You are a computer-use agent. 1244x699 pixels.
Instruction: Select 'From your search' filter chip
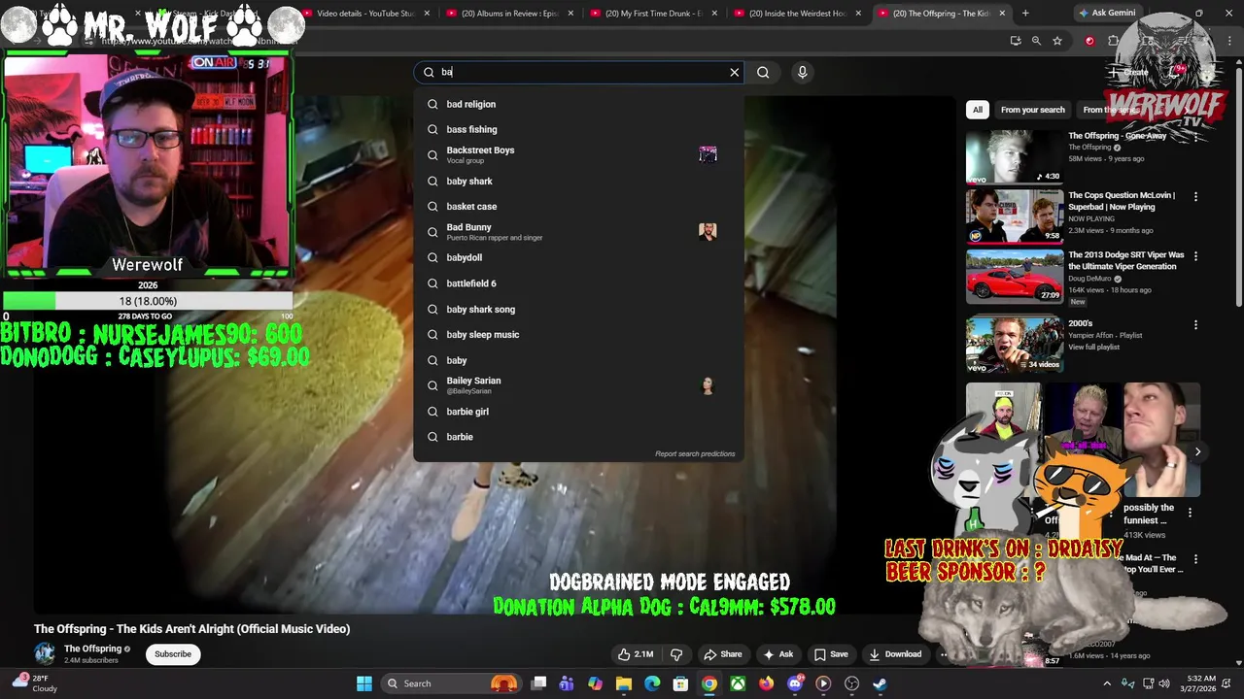[1032, 110]
